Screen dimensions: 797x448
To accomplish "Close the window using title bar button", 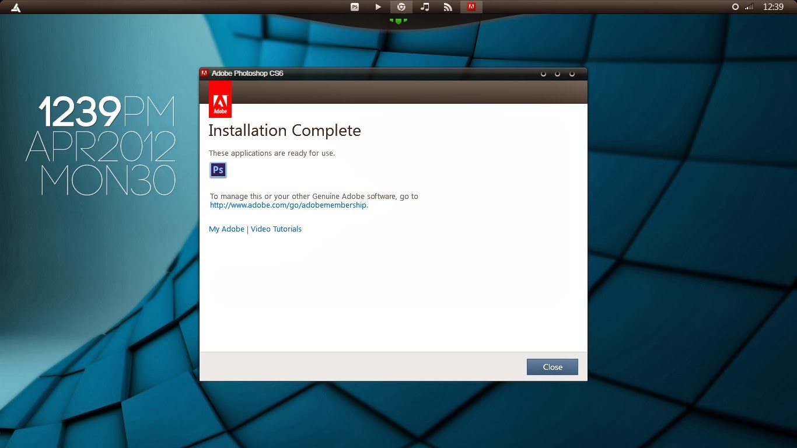I will (572, 74).
